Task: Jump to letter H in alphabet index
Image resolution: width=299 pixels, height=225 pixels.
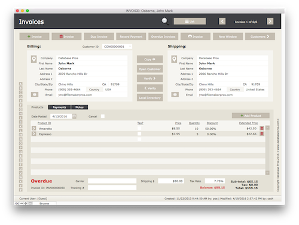Action: 20,114
